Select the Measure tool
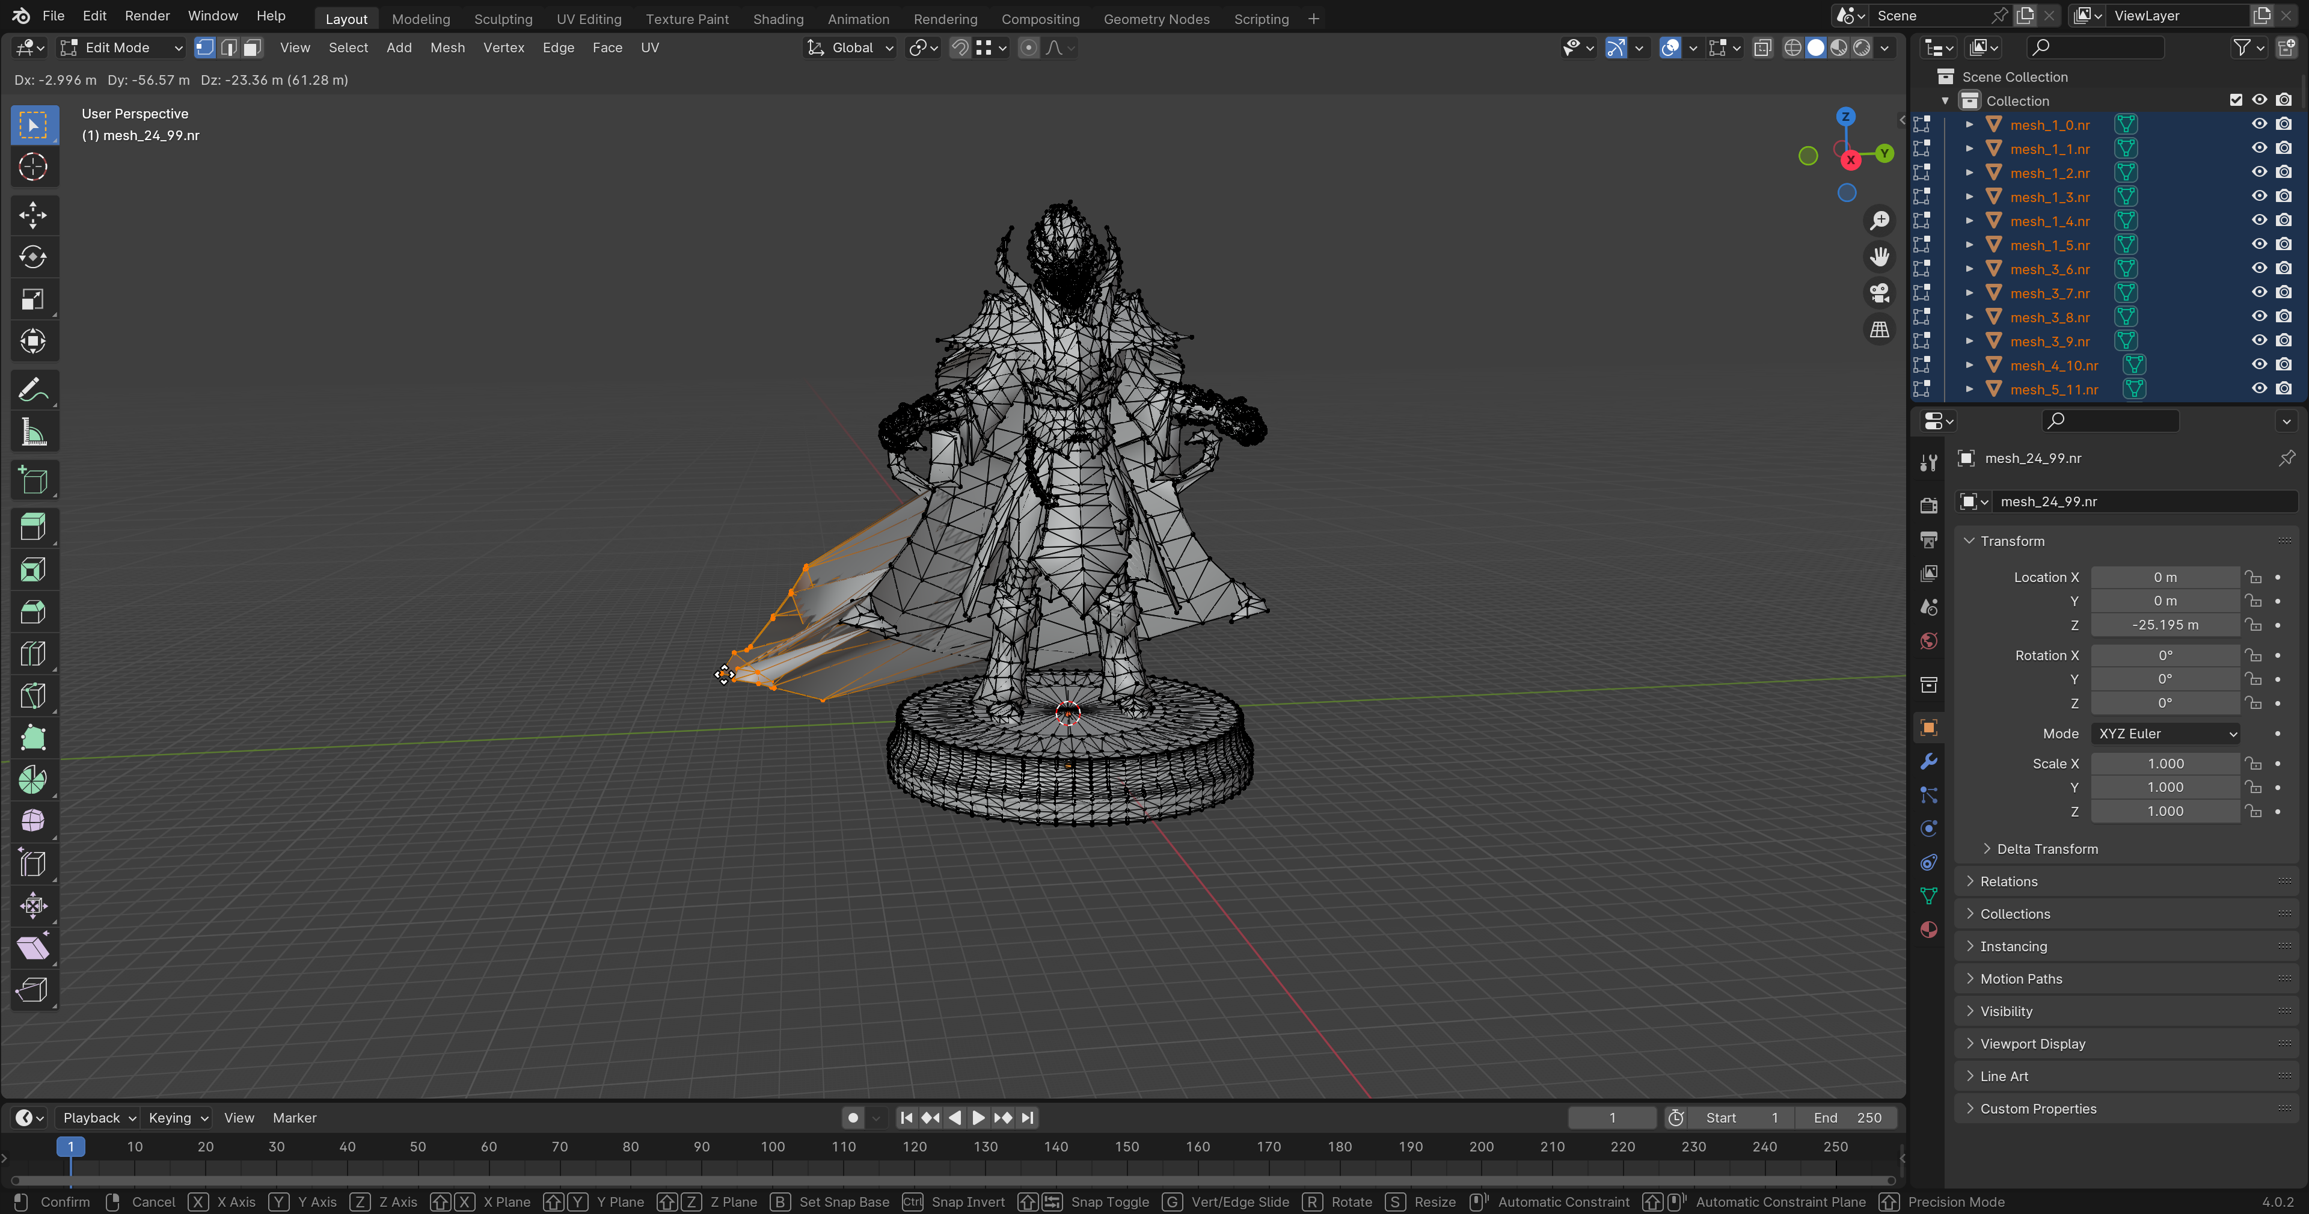The width and height of the screenshot is (2309, 1214). click(x=33, y=433)
